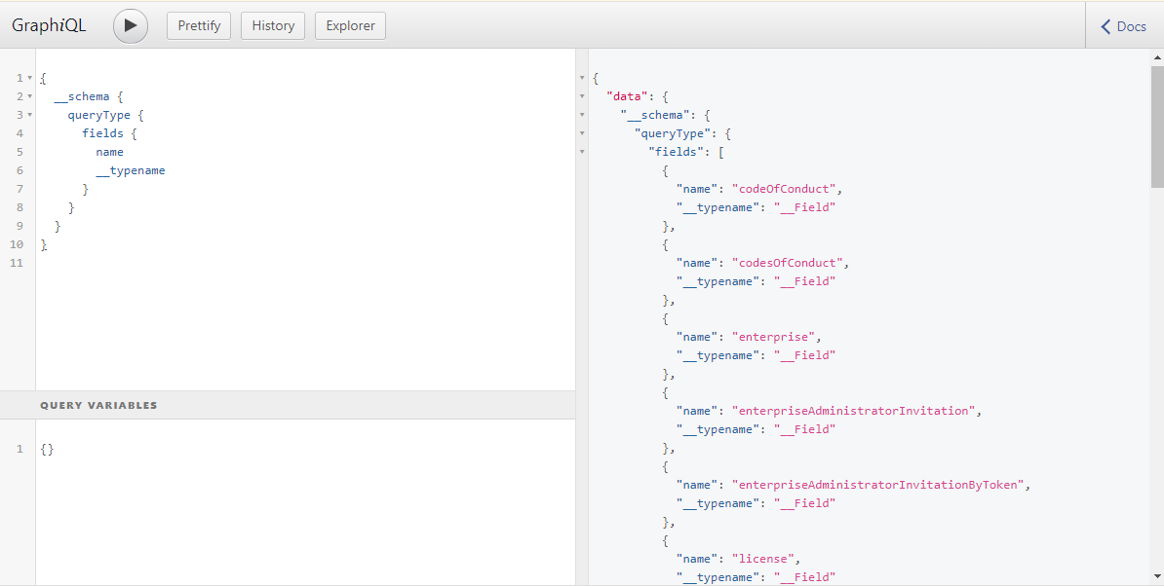The height and width of the screenshot is (586, 1164).
Task: Collapse the "data" fold arrow in results
Action: 582,96
